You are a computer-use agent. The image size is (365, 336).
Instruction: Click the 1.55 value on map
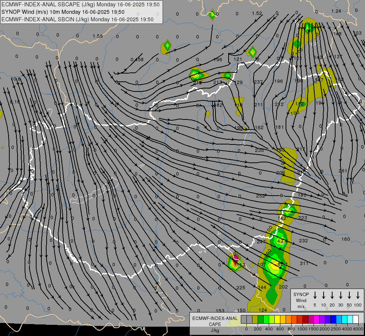pyautogui.click(x=98, y=36)
